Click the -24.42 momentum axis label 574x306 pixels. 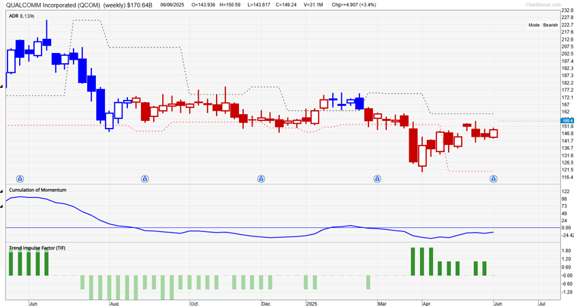[567, 235]
